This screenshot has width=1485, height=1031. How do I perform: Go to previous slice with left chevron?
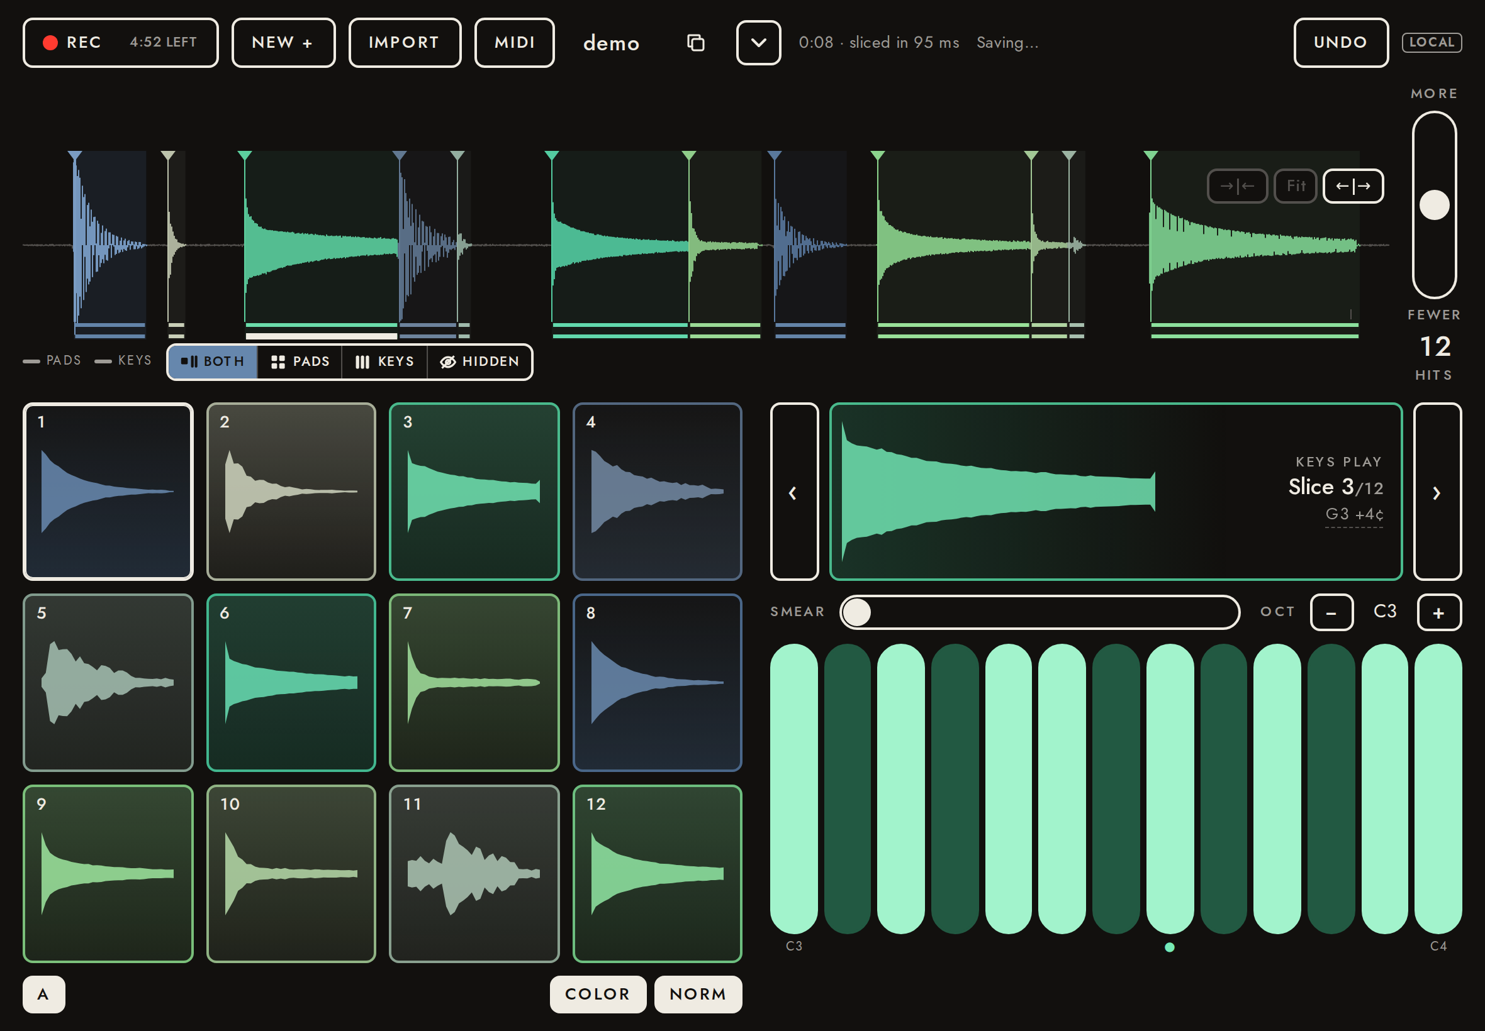tap(794, 492)
